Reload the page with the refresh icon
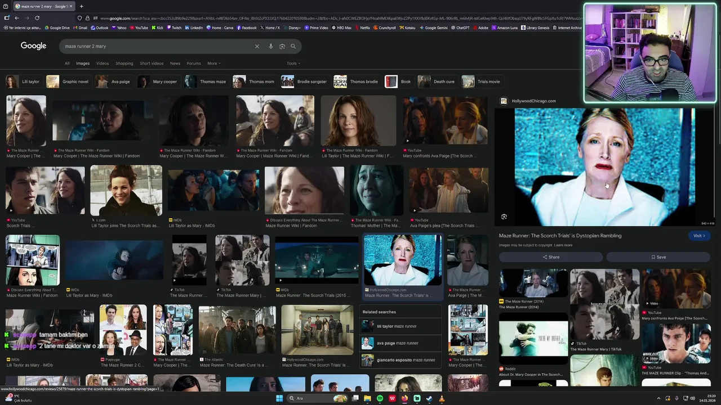 click(37, 18)
